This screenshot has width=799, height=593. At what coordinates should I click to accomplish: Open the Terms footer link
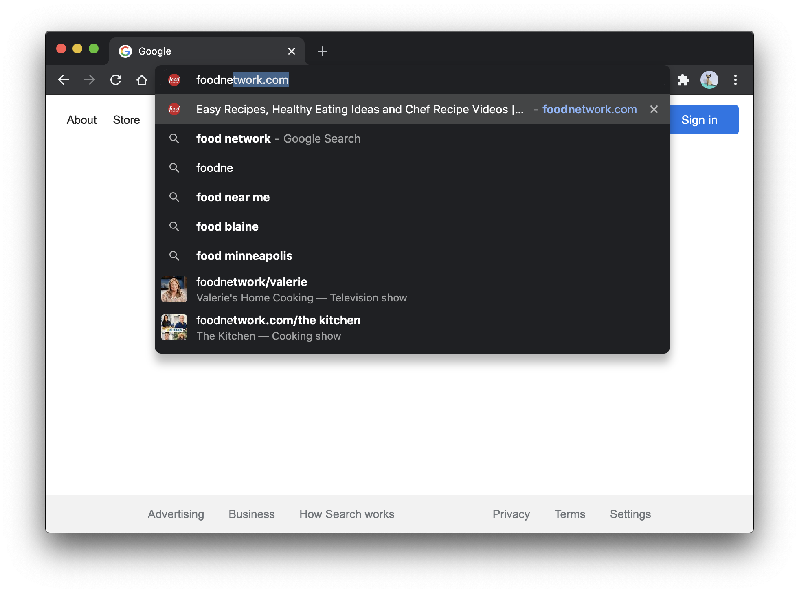[570, 514]
